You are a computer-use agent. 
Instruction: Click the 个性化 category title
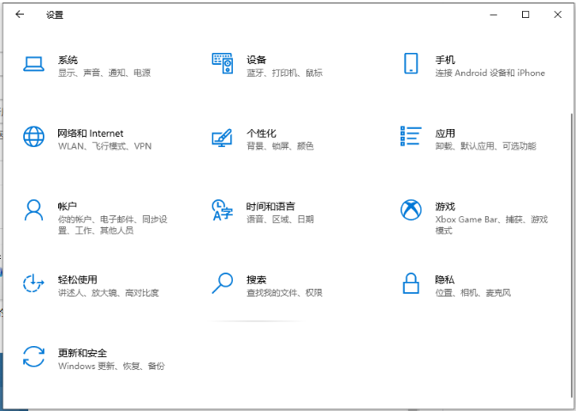261,133
